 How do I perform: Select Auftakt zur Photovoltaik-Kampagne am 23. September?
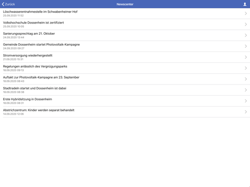coord(41,77)
